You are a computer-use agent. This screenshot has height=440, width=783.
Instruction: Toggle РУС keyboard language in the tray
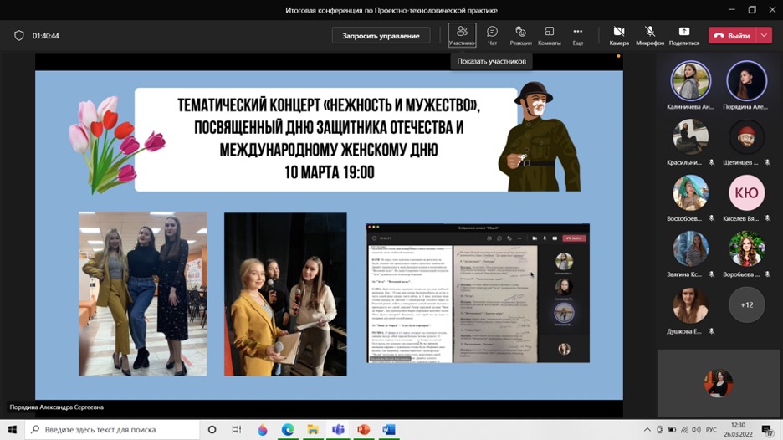(x=711, y=430)
